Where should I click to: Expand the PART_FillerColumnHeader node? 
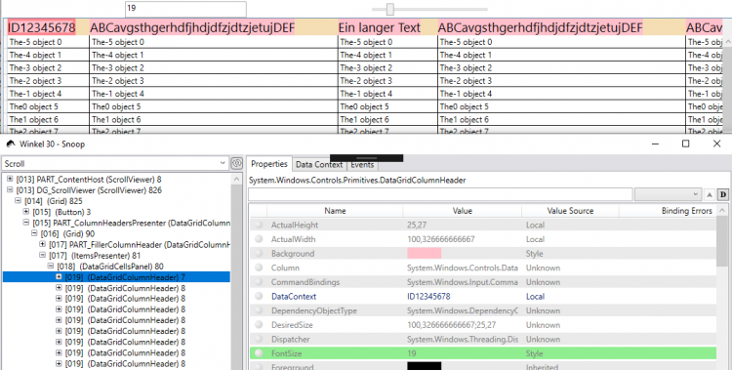click(43, 244)
